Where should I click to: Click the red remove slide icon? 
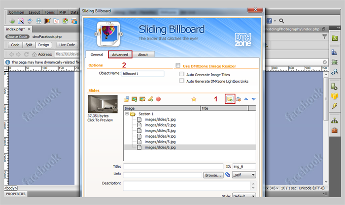pos(158,99)
